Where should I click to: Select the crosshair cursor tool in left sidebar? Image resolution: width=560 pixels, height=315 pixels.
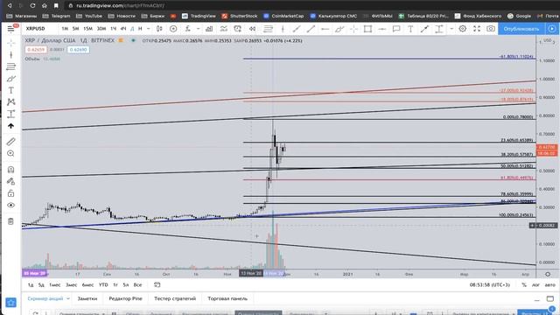point(11,43)
